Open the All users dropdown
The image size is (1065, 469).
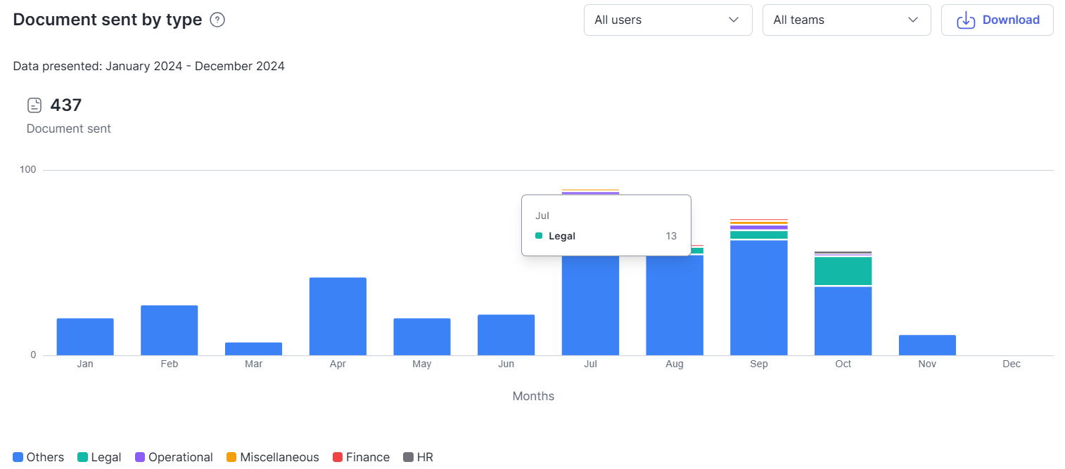click(x=668, y=20)
